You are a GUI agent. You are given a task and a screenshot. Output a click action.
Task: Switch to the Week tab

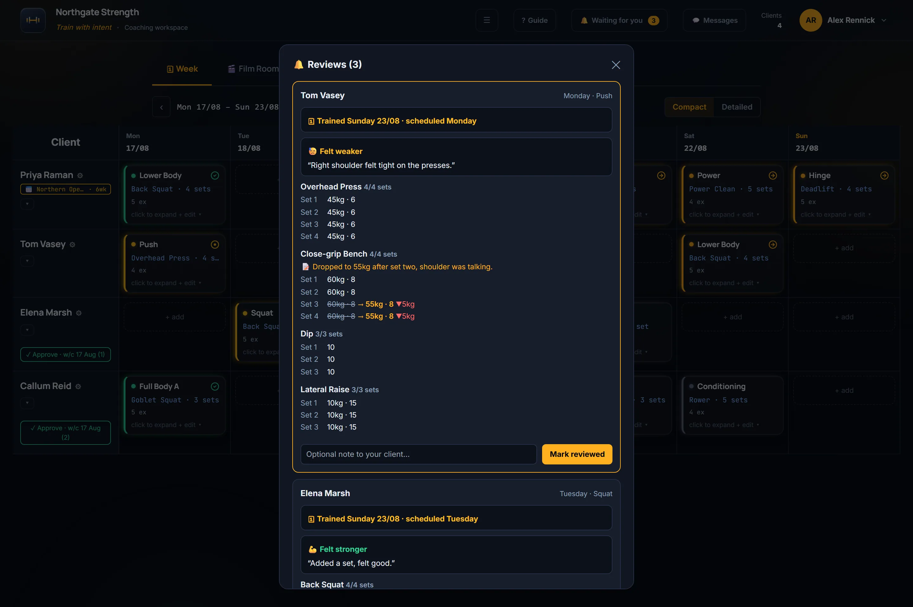182,69
